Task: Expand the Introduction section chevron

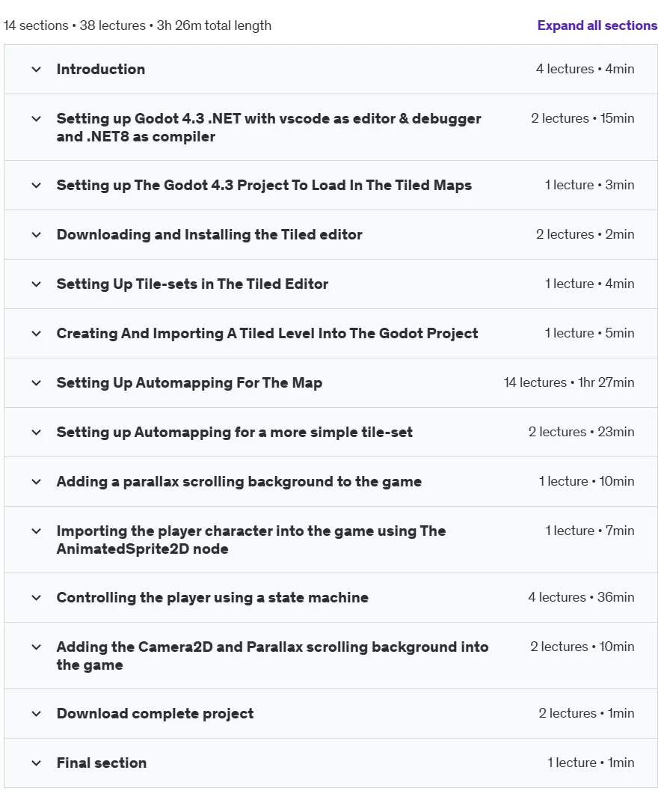Action: [x=37, y=69]
